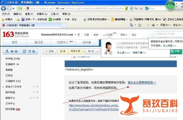Image resolution: width=183 pixels, height=120 pixels.
Task: Click the printer icon in command bar
Action: point(153,25)
